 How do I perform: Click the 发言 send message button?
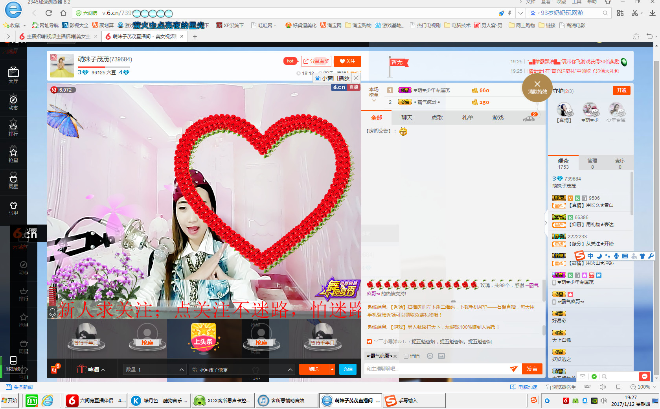tap(532, 369)
